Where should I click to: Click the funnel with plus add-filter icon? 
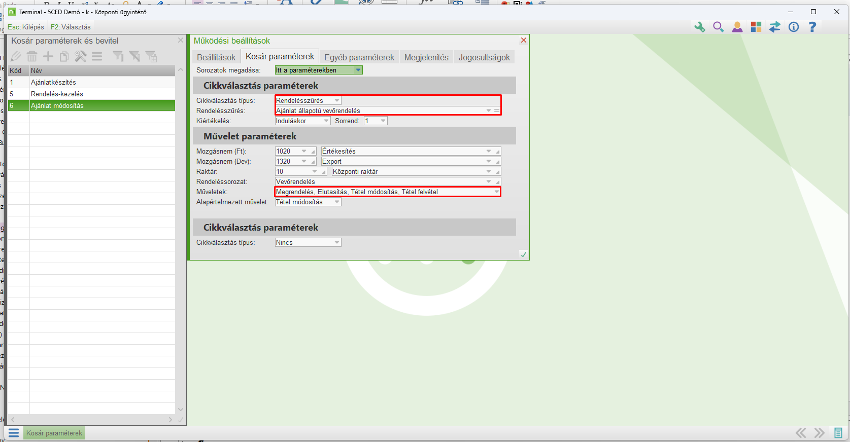tap(151, 56)
